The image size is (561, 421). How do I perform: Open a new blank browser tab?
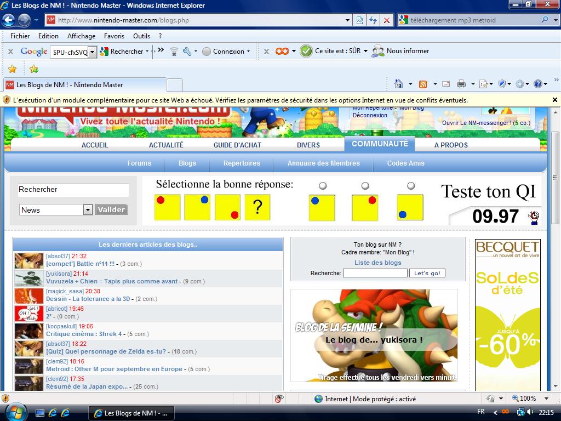[x=175, y=85]
